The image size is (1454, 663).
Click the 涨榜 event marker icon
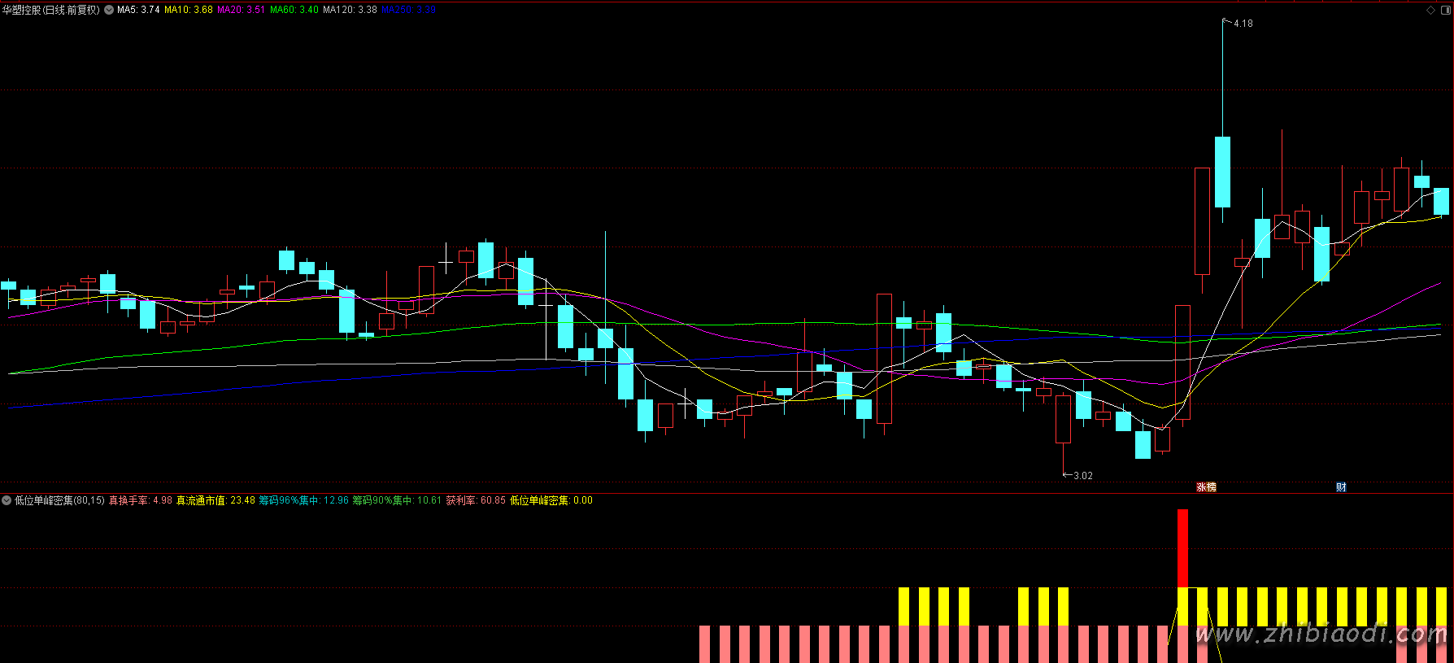click(1206, 487)
